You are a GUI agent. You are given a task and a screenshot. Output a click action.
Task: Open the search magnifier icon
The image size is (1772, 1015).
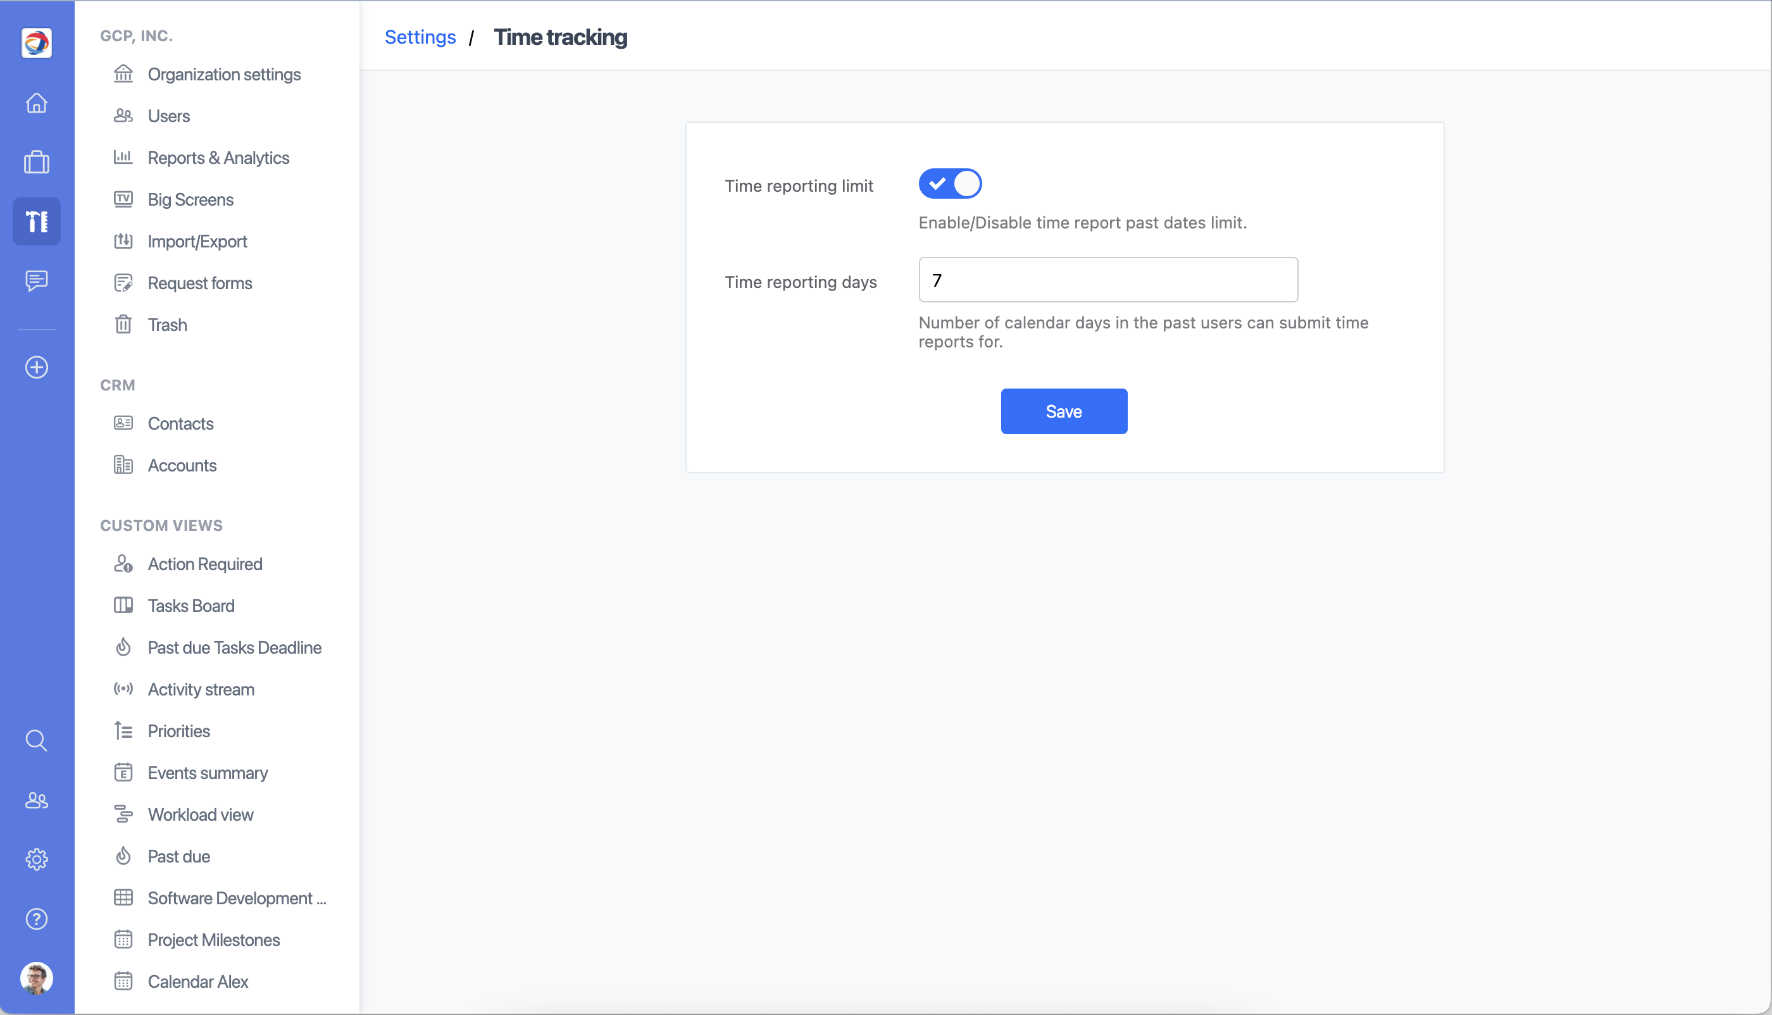[x=36, y=740]
